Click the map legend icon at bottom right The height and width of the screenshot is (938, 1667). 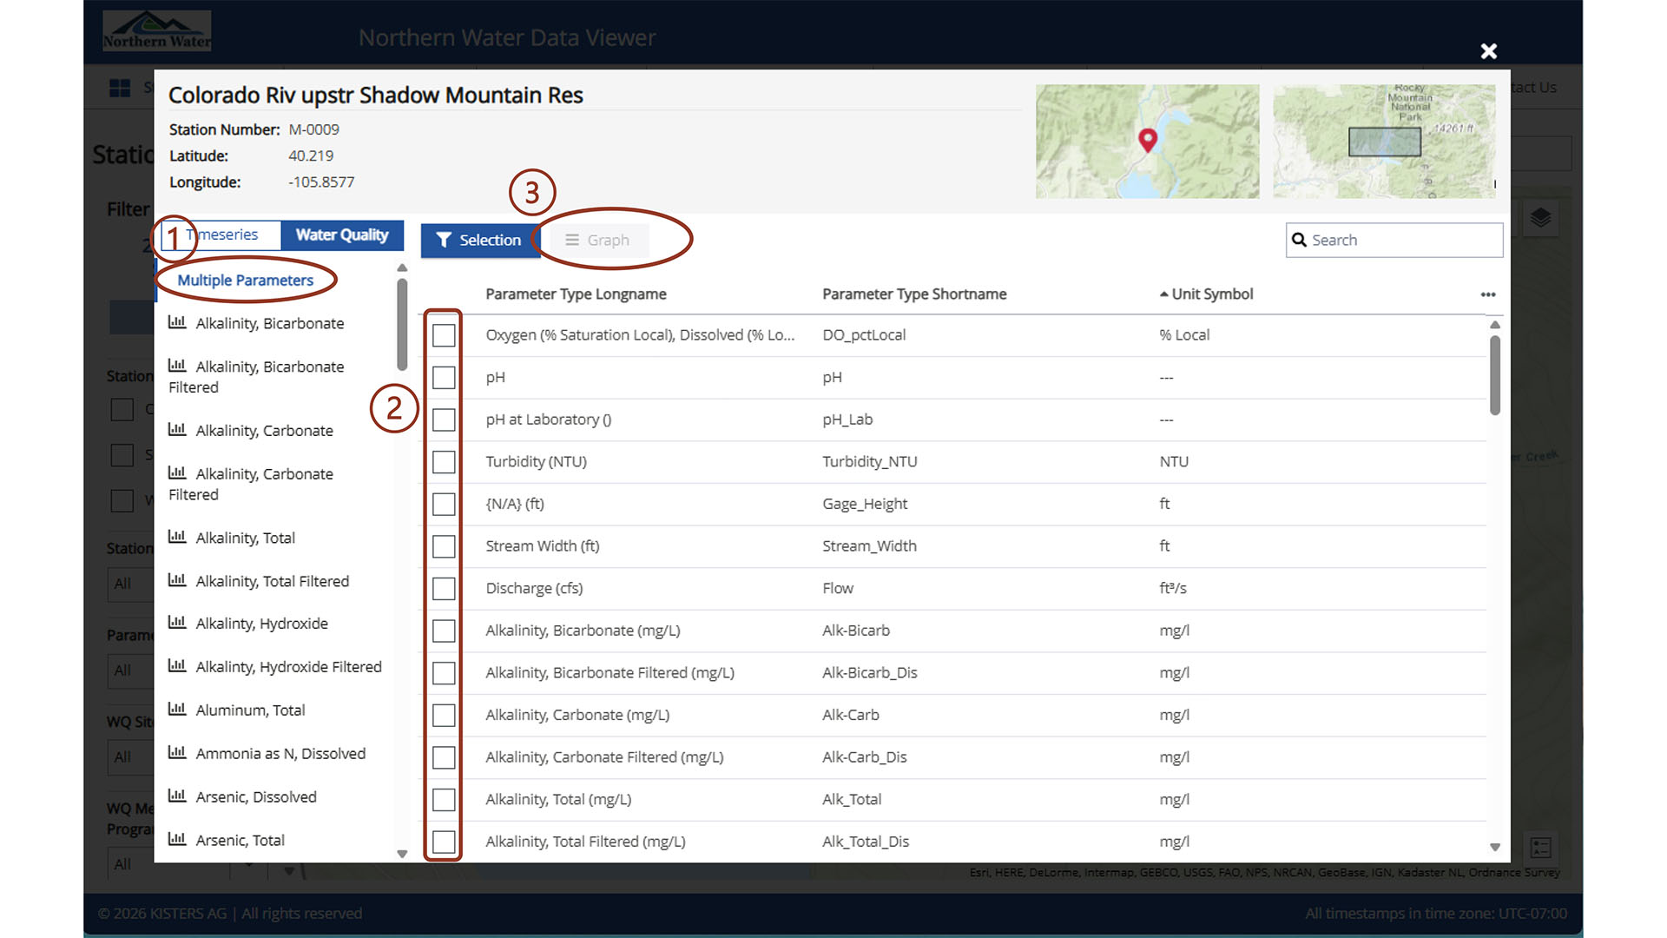[1541, 848]
